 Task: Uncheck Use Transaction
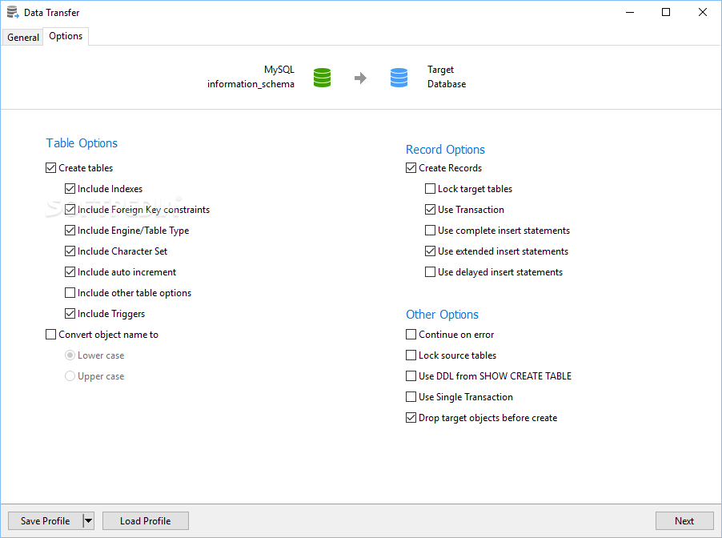tap(430, 209)
